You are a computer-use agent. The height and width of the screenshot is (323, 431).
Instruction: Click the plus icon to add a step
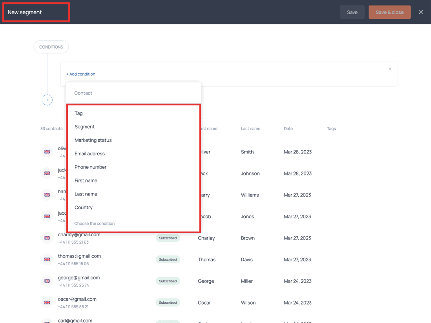47,100
